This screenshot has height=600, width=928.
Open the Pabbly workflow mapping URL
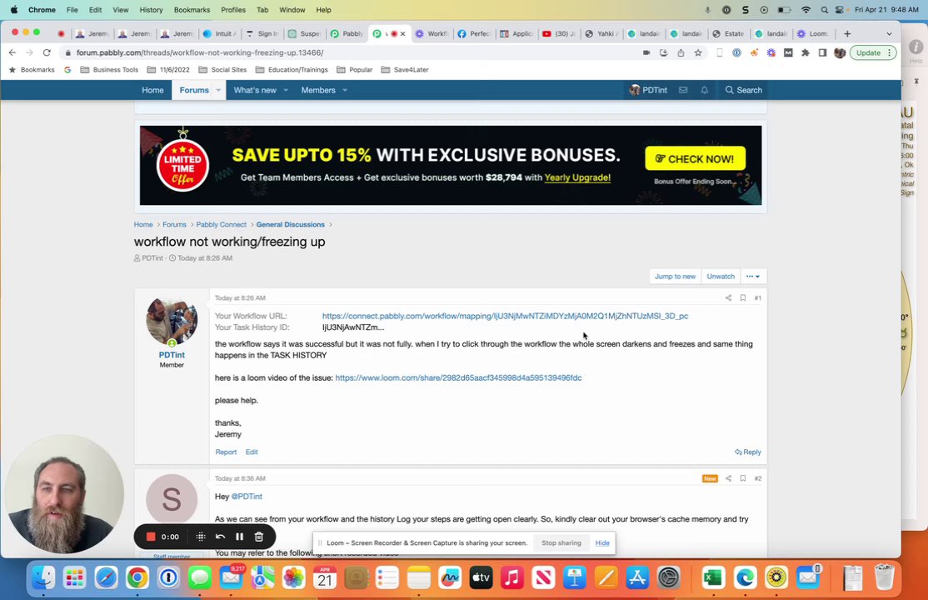click(505, 317)
